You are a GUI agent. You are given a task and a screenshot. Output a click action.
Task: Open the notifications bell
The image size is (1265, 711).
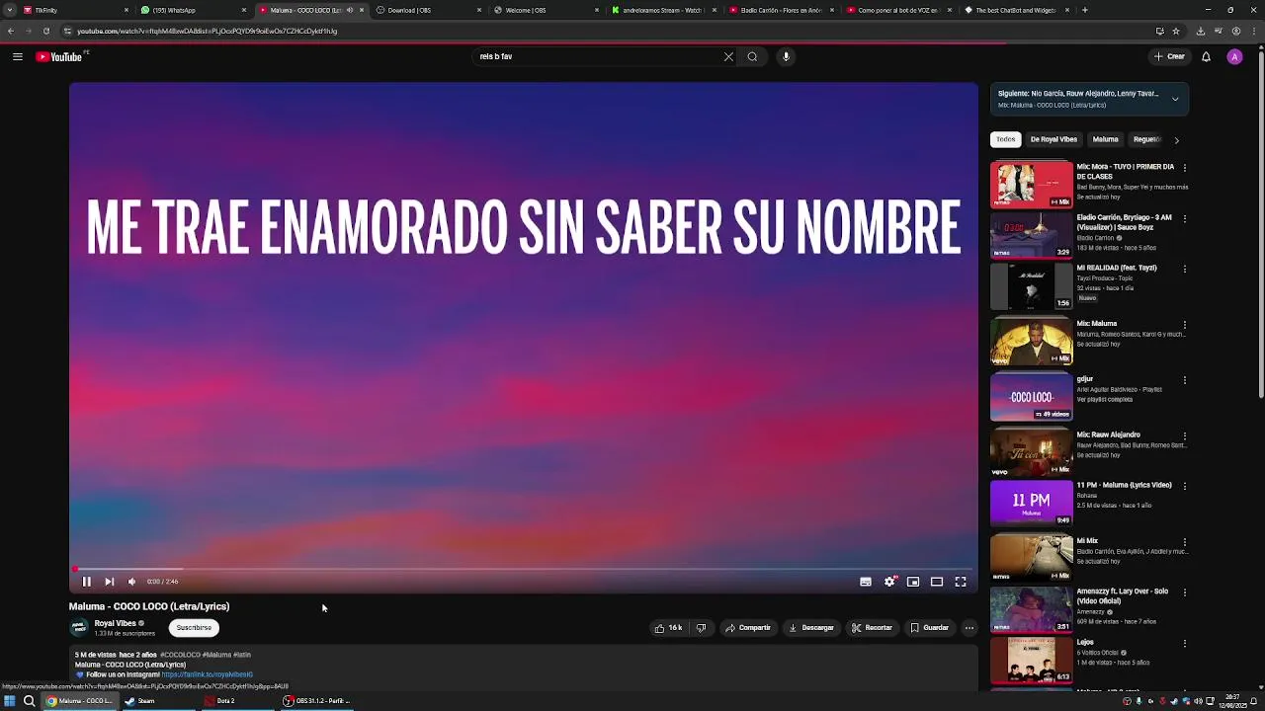(1206, 56)
